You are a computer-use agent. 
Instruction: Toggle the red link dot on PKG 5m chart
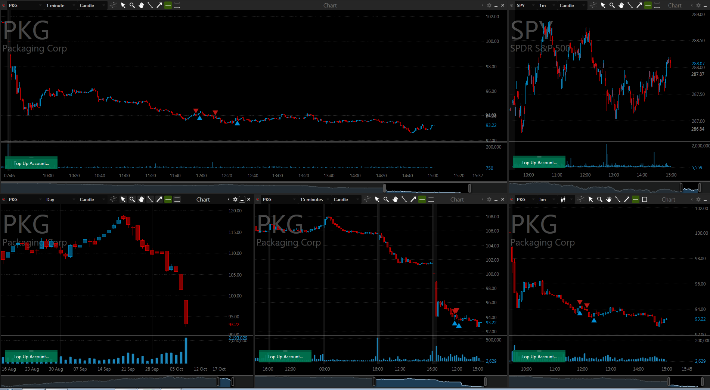[x=512, y=199]
